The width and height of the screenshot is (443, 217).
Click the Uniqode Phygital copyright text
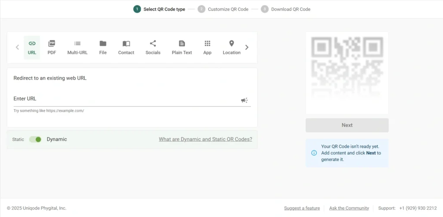(37, 208)
